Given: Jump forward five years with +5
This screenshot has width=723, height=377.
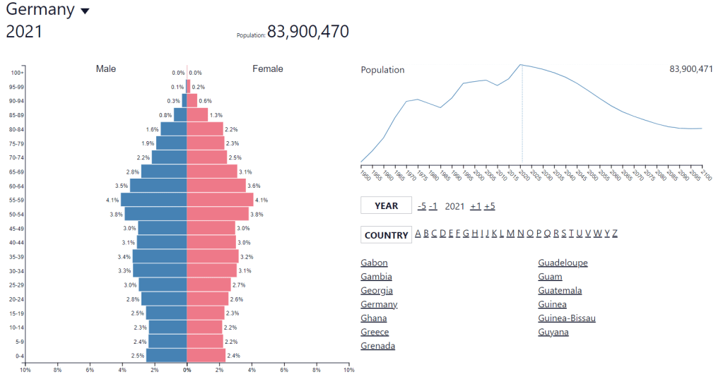Looking at the screenshot, I should (489, 206).
